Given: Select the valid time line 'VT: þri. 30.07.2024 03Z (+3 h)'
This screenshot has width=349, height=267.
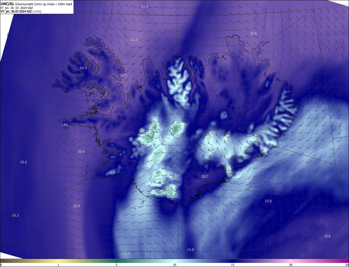Looking at the screenshot, I should click(x=21, y=12).
